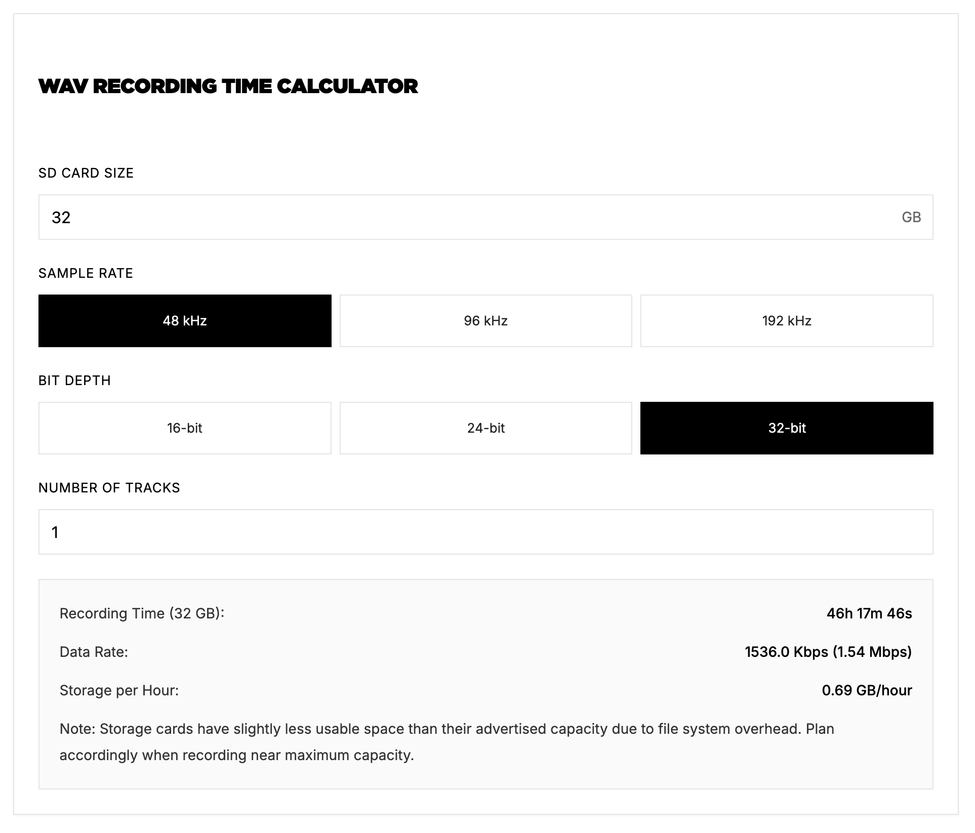Click the 0.69 GB/hour storage value

coord(867,690)
